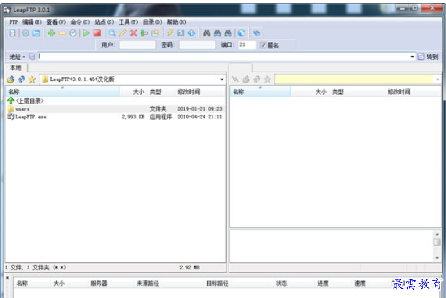
Task: Click the 端口 port field showing 21
Action: pyautogui.click(x=247, y=45)
